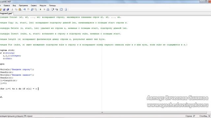
Task: Click the Length function comment line
Action: point(53,39)
